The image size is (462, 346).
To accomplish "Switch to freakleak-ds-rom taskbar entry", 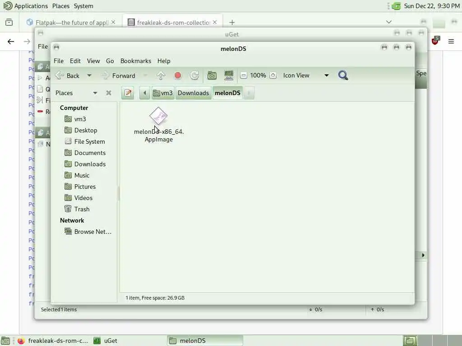I will 53,341.
